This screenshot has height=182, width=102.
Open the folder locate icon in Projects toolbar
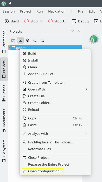[x=13, y=40]
